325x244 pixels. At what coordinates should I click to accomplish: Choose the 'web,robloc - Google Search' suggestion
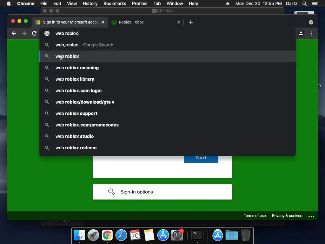(x=168, y=45)
